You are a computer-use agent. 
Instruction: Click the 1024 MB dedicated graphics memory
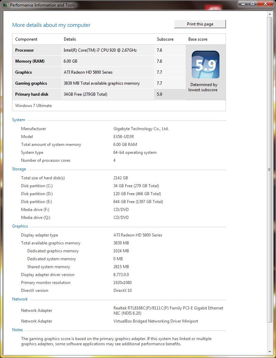[121, 251]
